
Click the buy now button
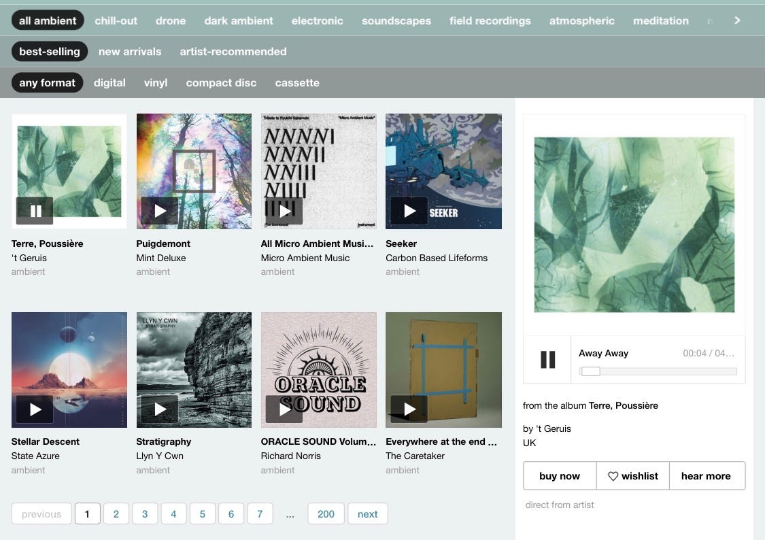(560, 475)
